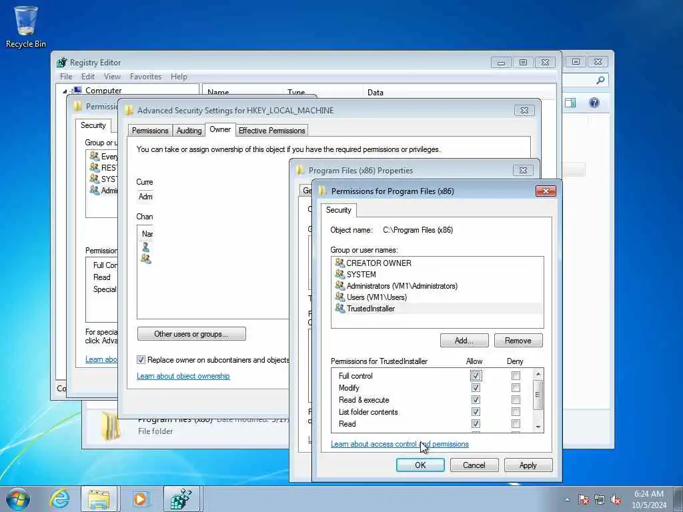The image size is (683, 512).
Task: Click folder icon in Advanced Security Settings title
Action: (x=129, y=111)
